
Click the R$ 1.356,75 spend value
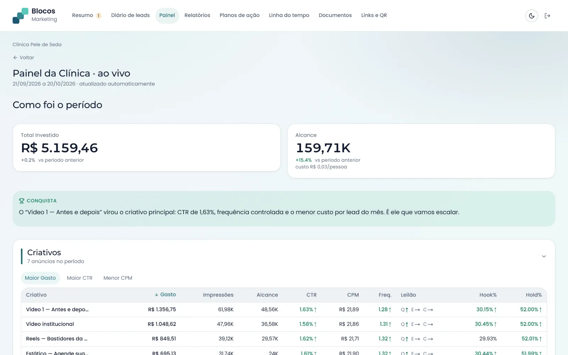click(x=162, y=310)
